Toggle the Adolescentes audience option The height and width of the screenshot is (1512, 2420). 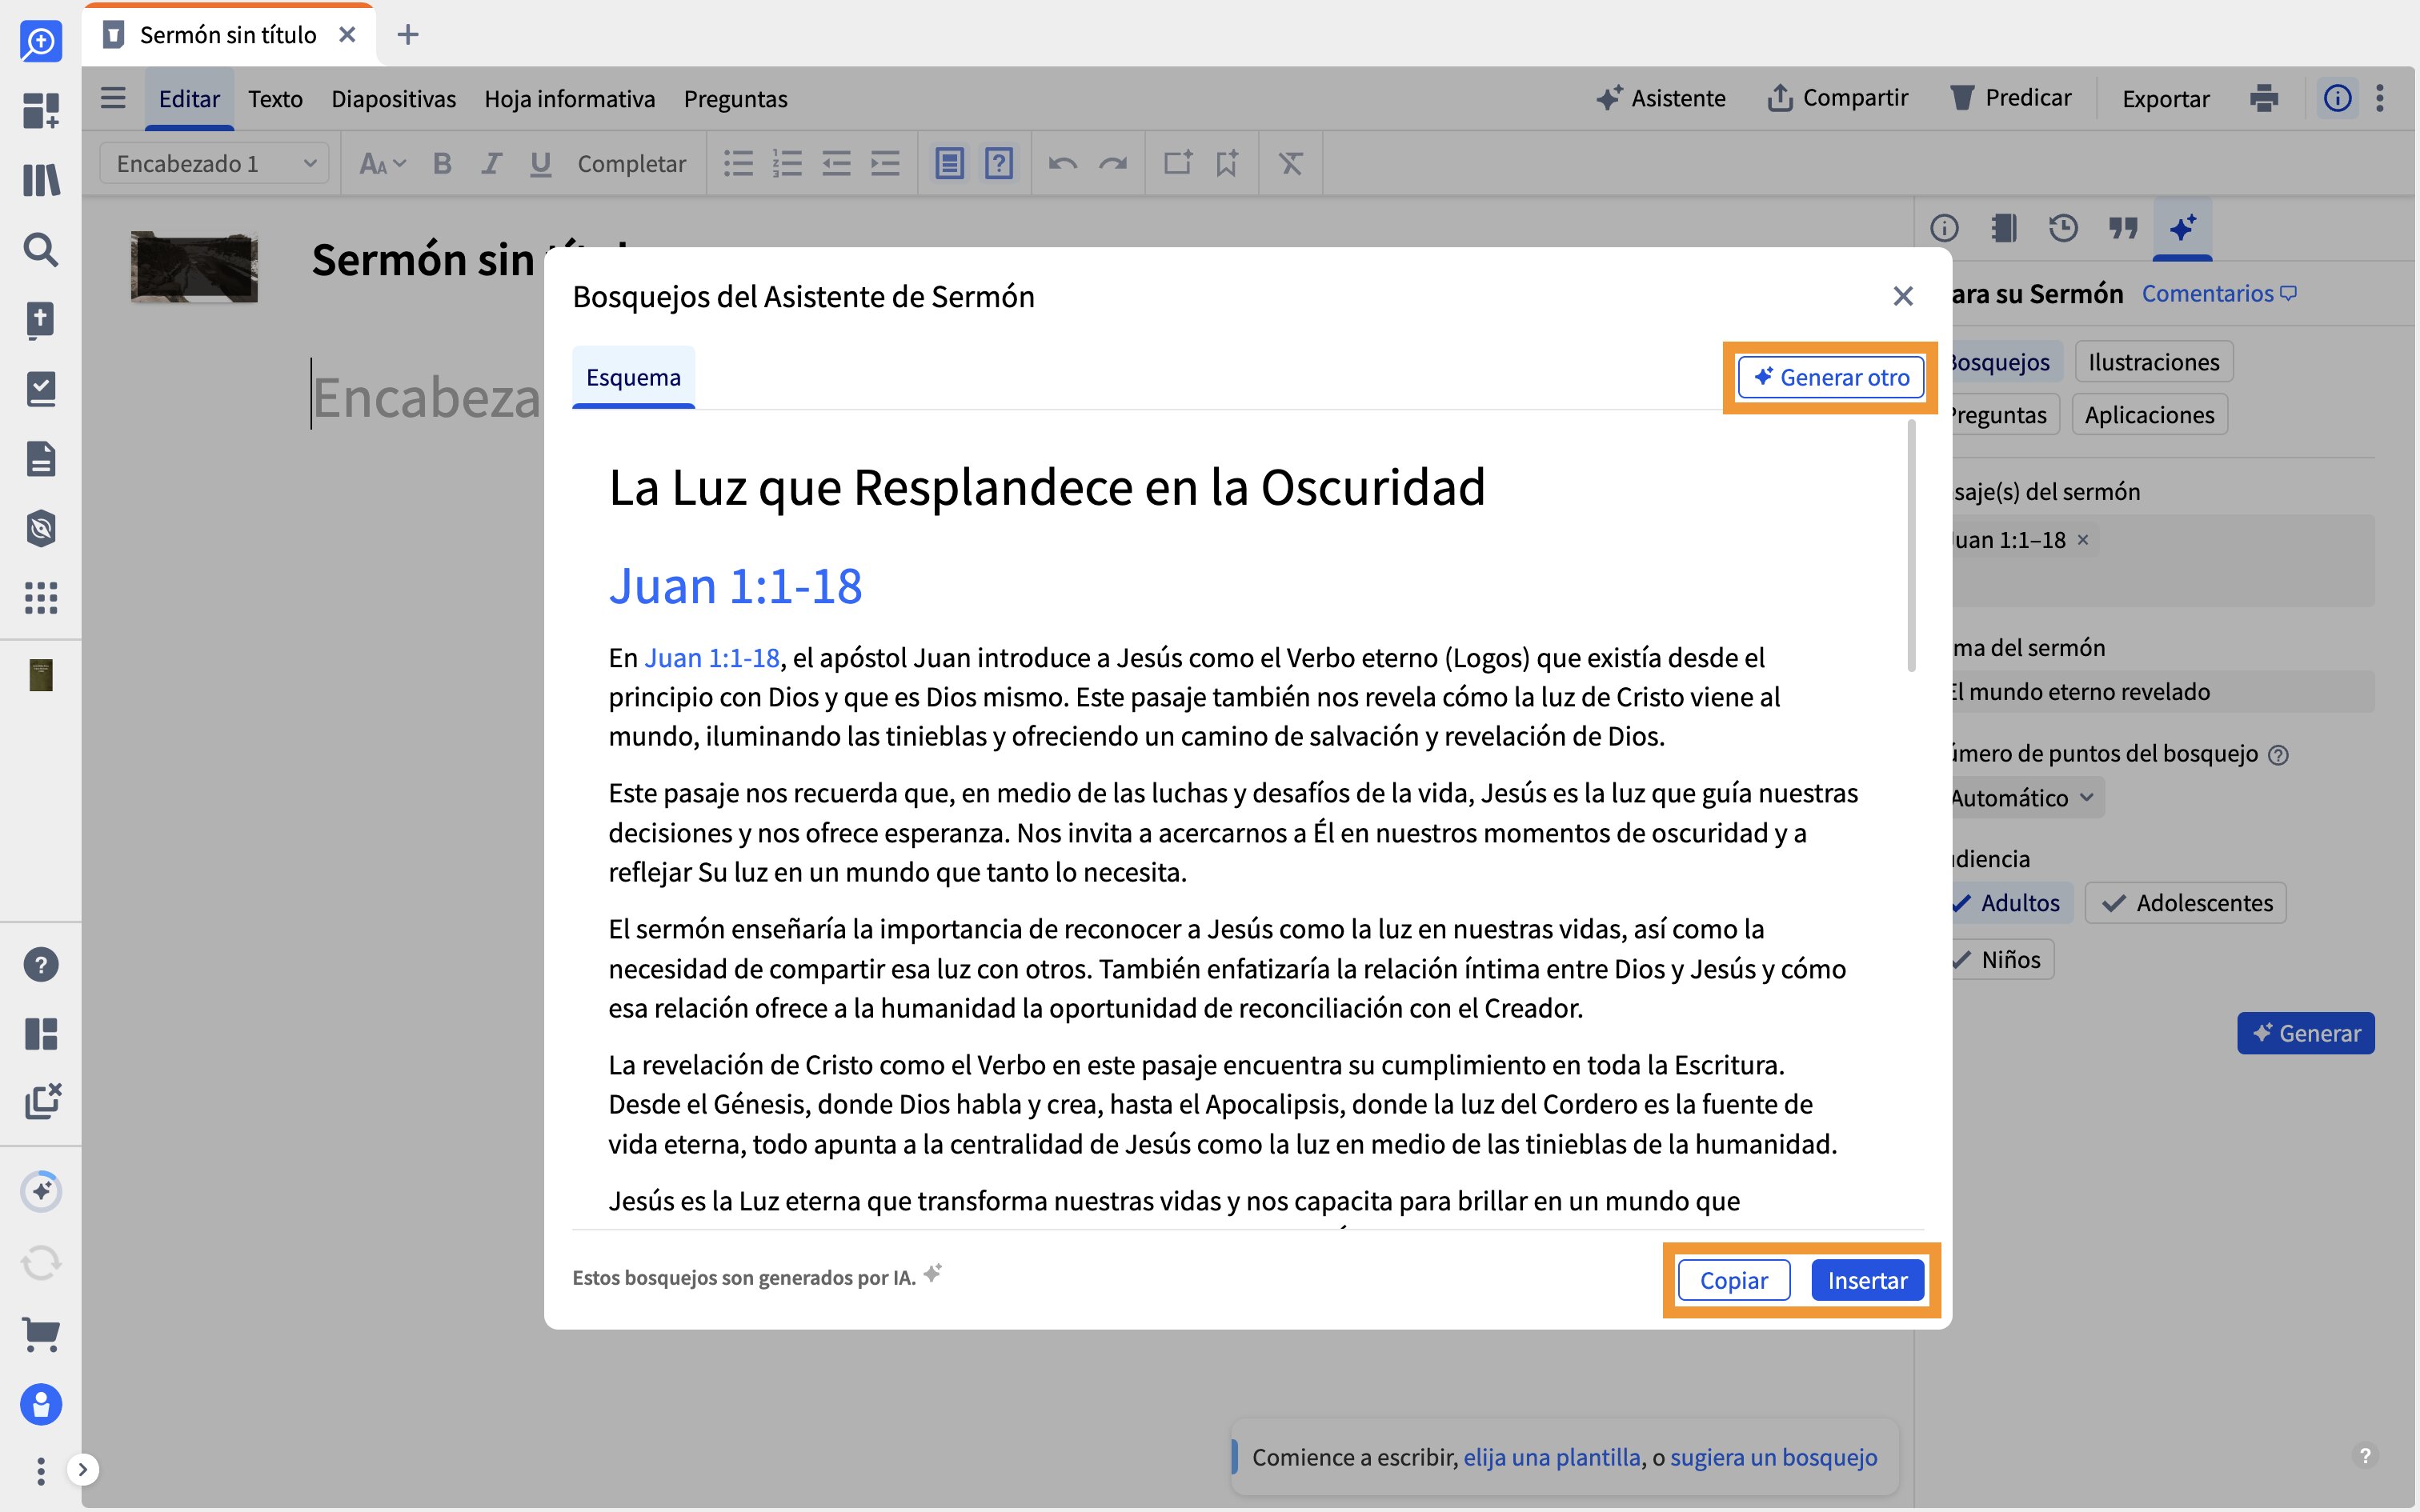(2185, 903)
